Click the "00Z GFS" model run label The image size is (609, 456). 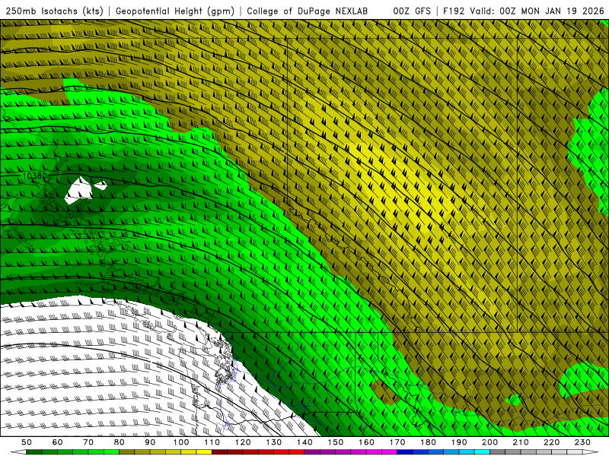[412, 11]
